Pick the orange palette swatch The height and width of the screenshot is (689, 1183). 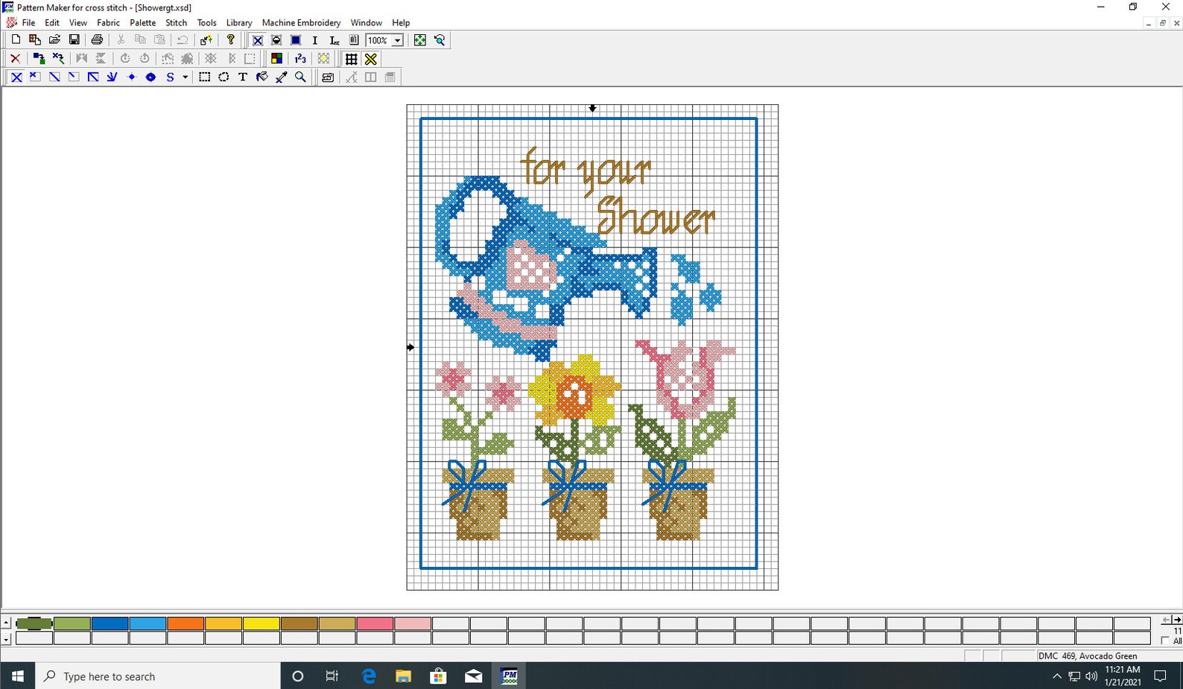click(185, 623)
